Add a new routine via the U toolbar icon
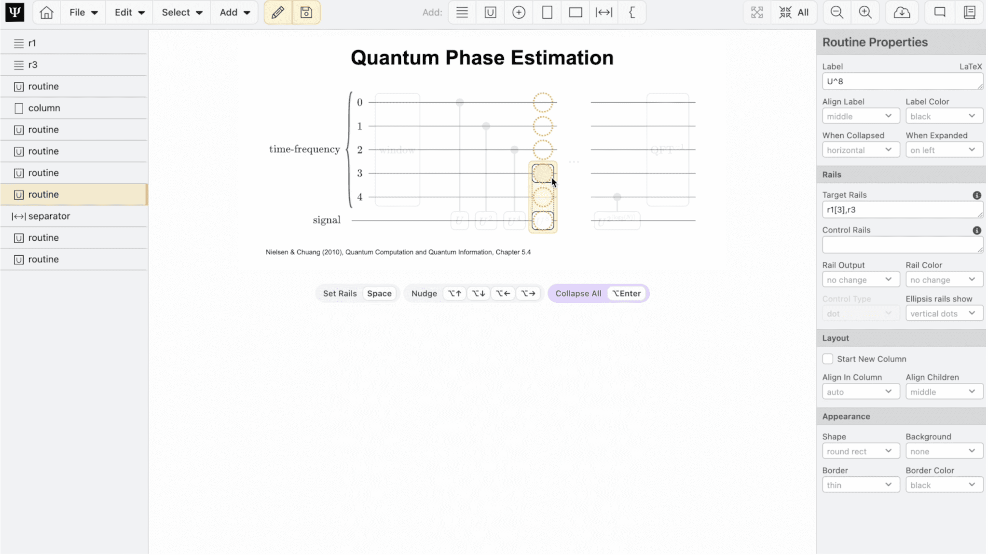 (490, 12)
